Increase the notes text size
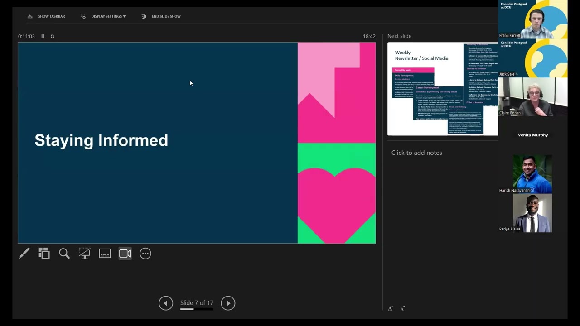Screen dimensions: 580x326 [x=390, y=308]
